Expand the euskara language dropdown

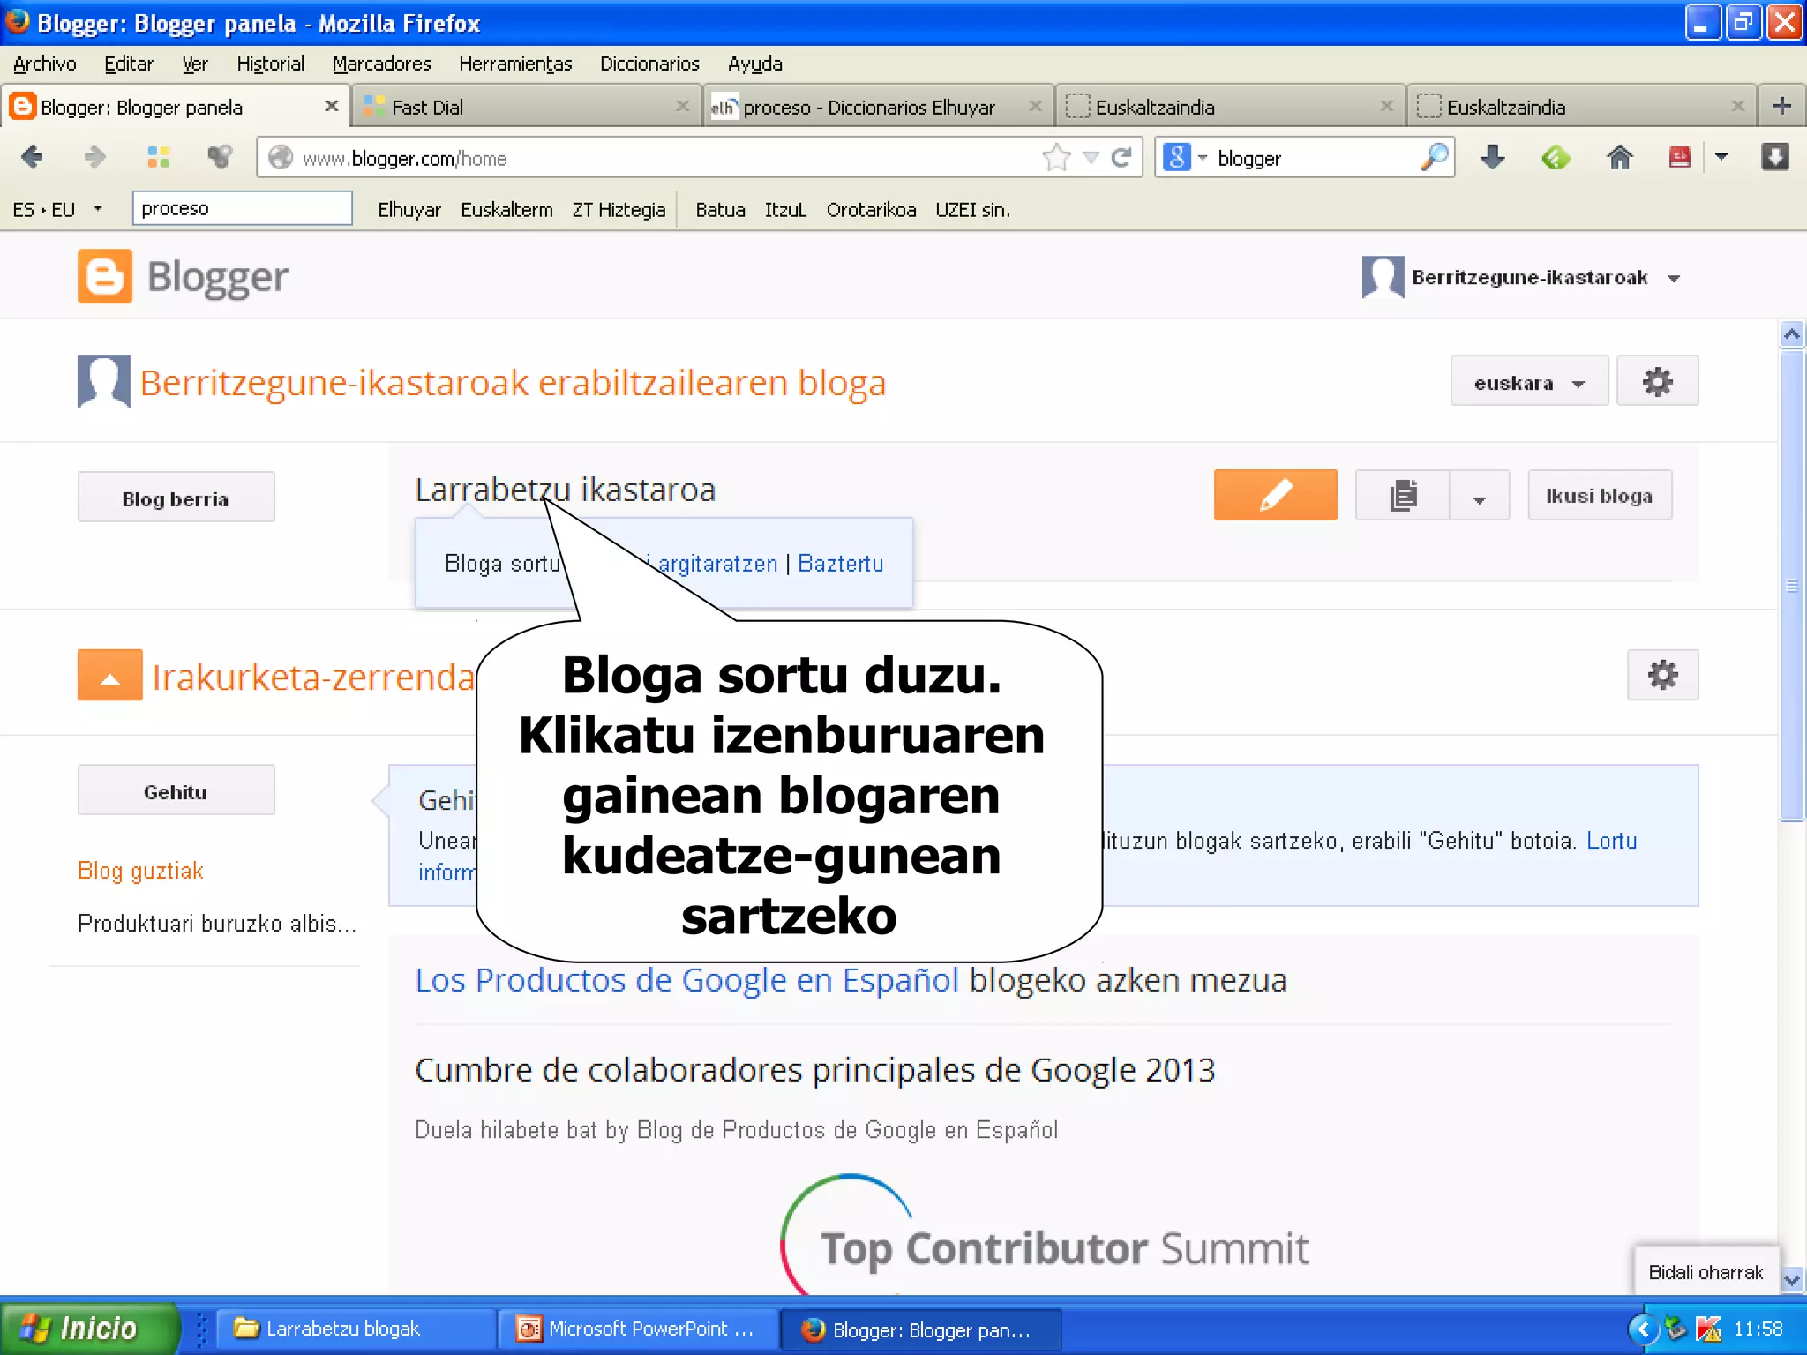1529,382
